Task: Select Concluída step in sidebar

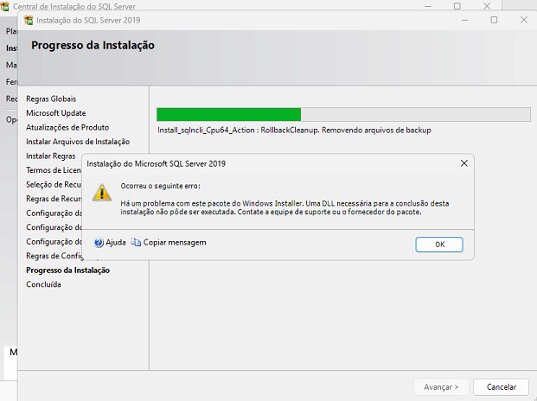Action: click(x=43, y=284)
